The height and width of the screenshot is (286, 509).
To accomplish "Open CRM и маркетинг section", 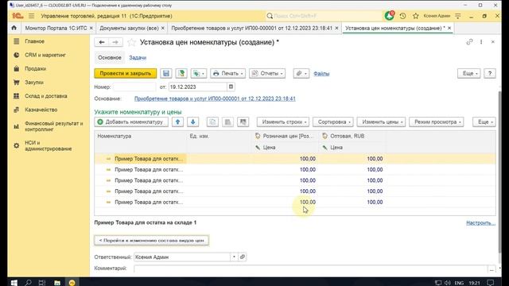I will (x=45, y=55).
